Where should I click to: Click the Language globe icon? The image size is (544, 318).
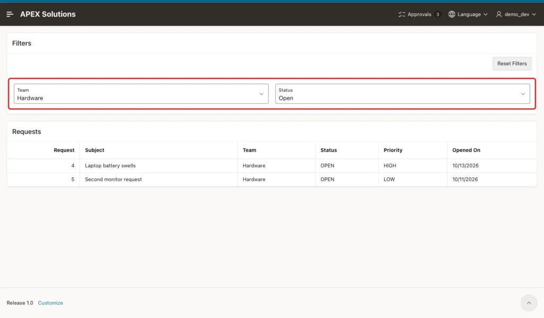click(x=452, y=14)
